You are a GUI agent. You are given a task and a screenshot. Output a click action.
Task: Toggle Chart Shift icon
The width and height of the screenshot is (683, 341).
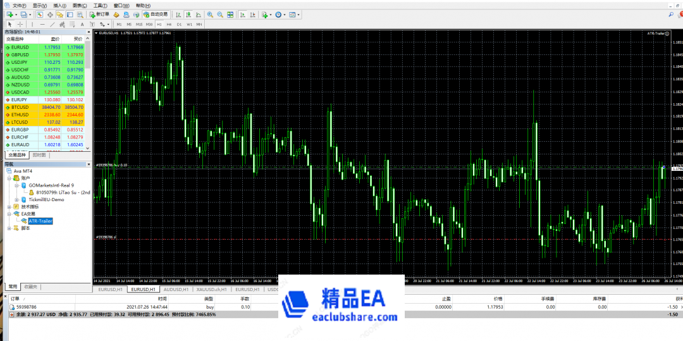point(252,15)
